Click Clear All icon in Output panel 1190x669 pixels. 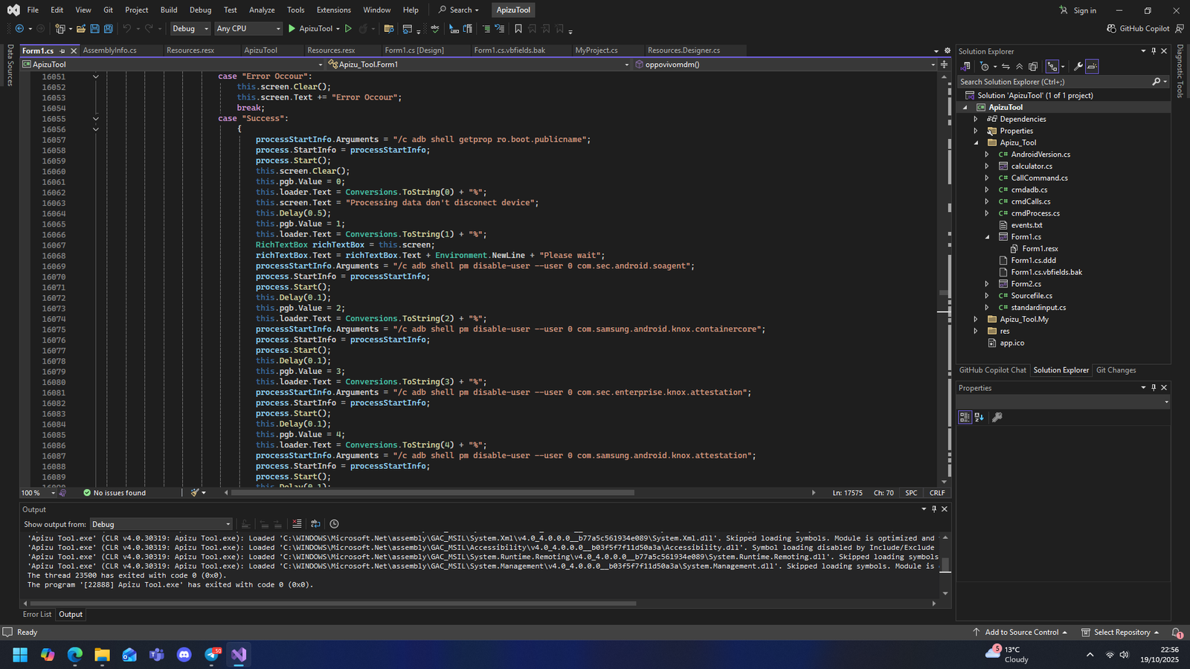click(x=297, y=524)
